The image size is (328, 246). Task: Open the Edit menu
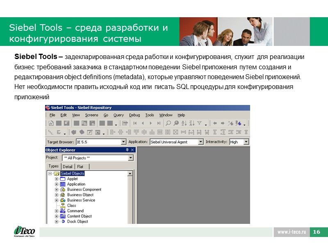click(64, 115)
